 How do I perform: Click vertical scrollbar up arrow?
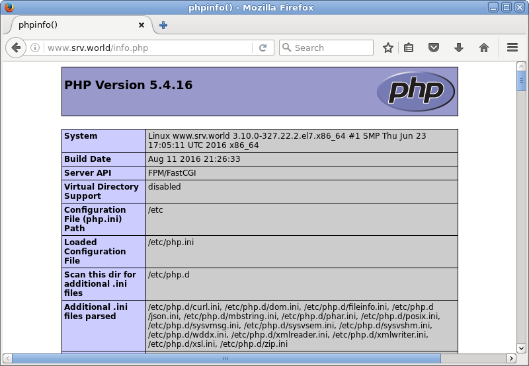[522, 67]
